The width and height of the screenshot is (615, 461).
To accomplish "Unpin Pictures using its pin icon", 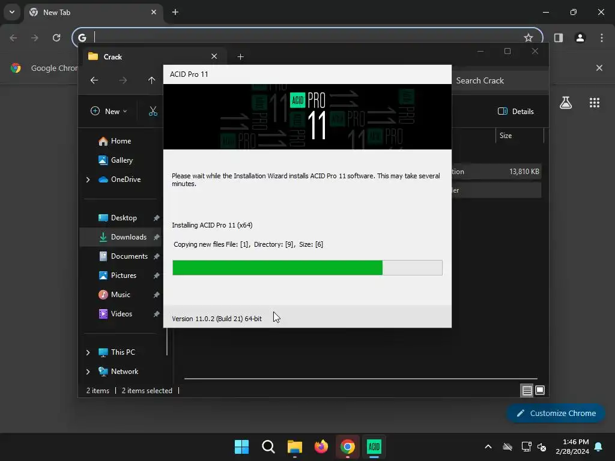I will point(156,276).
